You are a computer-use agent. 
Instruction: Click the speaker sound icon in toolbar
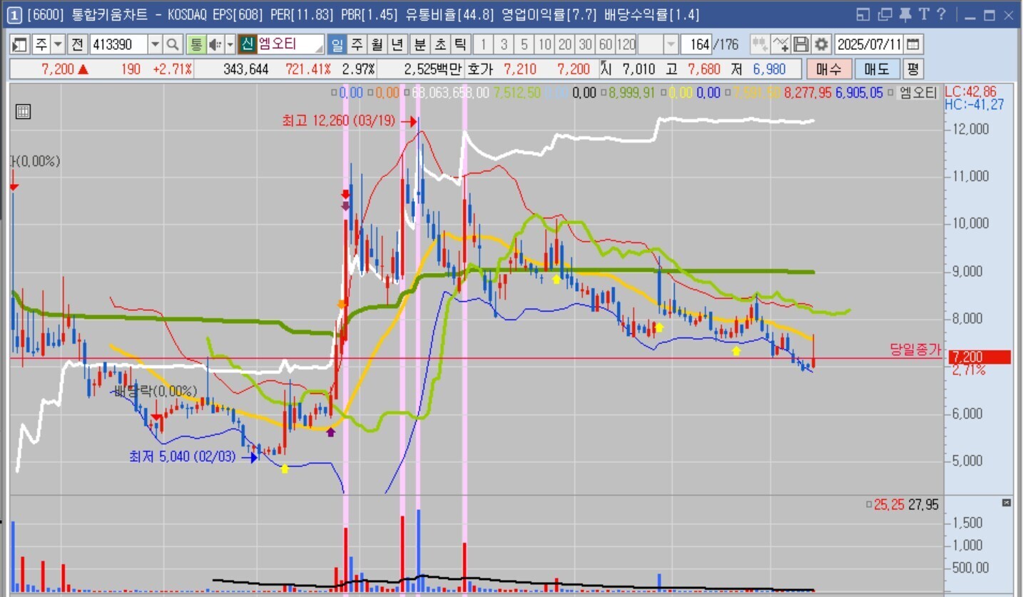[214, 45]
